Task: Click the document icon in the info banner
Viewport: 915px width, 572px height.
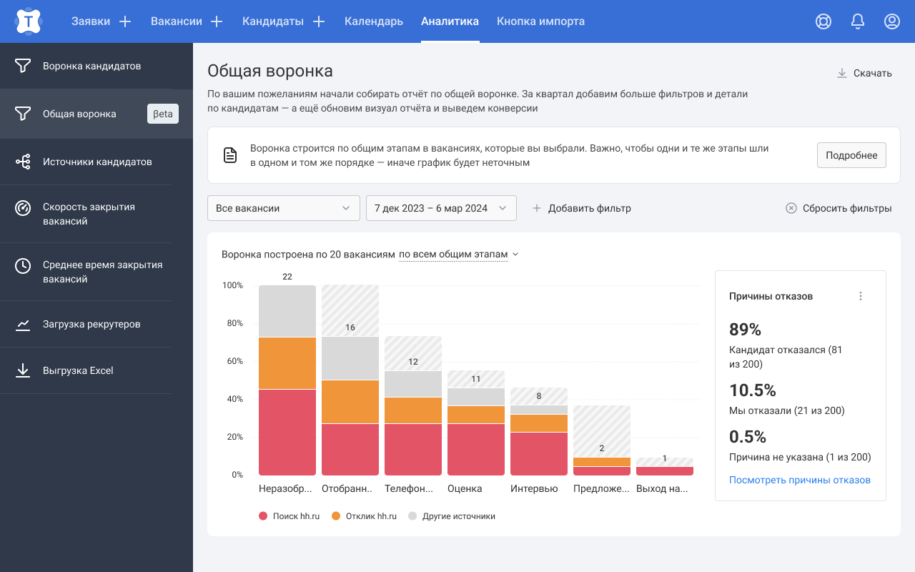Action: coord(230,155)
